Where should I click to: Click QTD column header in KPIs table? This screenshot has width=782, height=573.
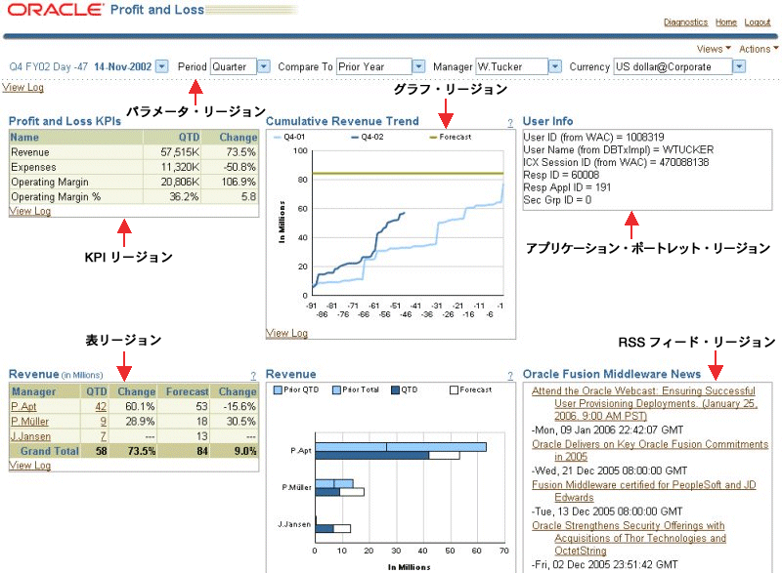(189, 138)
